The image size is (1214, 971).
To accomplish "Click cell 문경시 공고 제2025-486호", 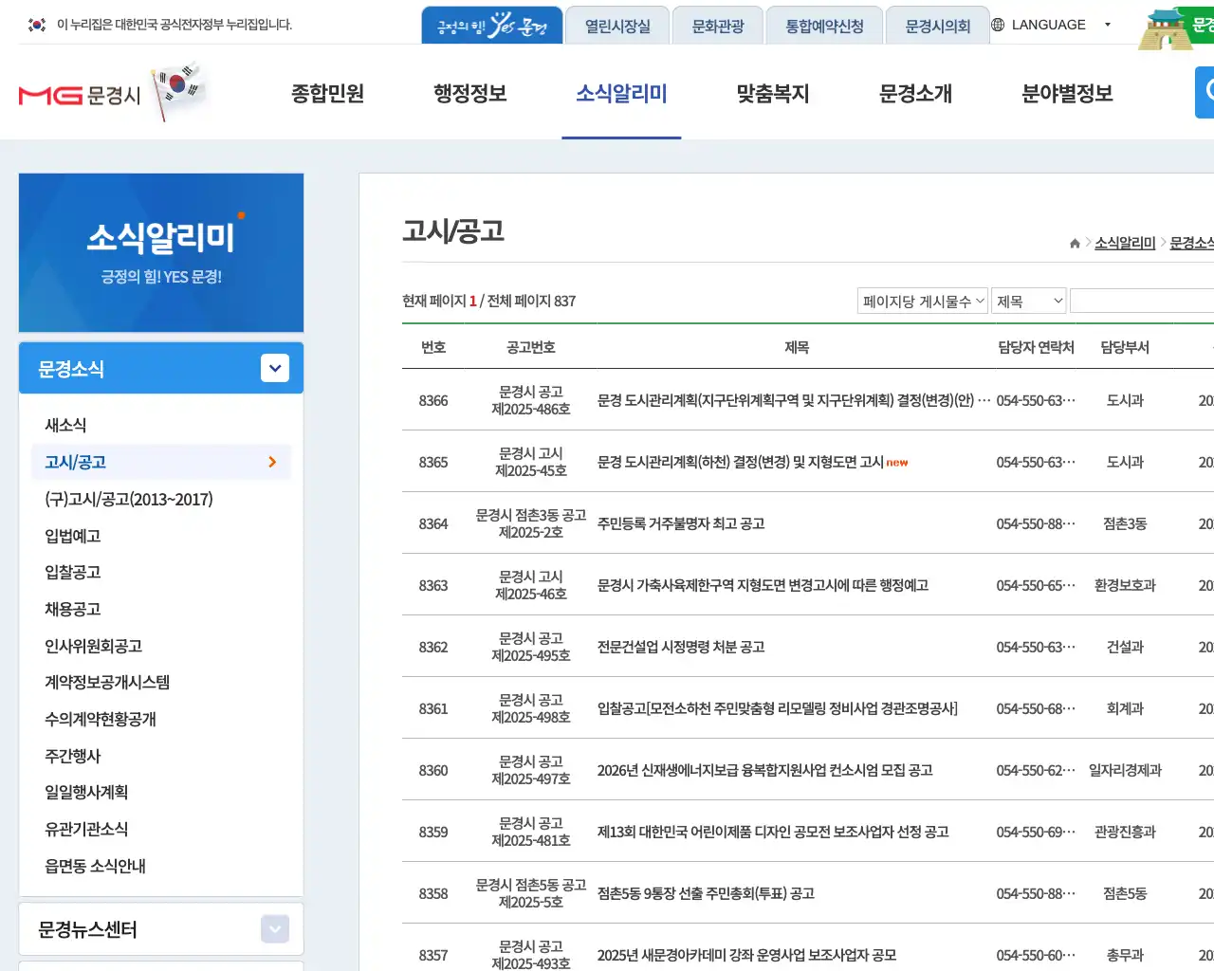I will 531,400.
